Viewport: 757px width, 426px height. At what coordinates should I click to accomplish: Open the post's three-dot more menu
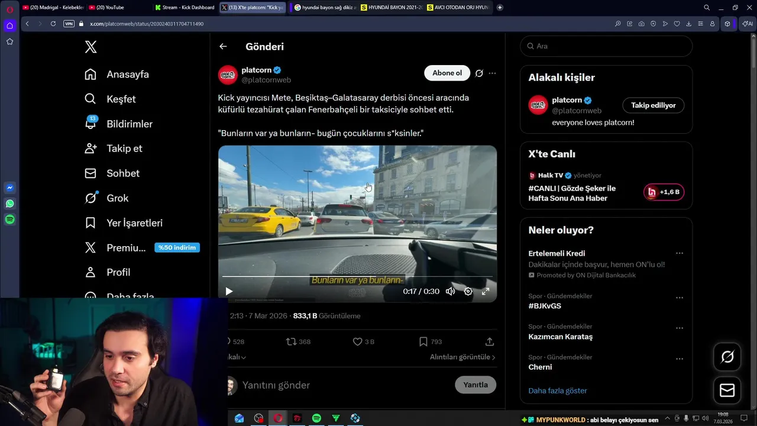point(492,73)
